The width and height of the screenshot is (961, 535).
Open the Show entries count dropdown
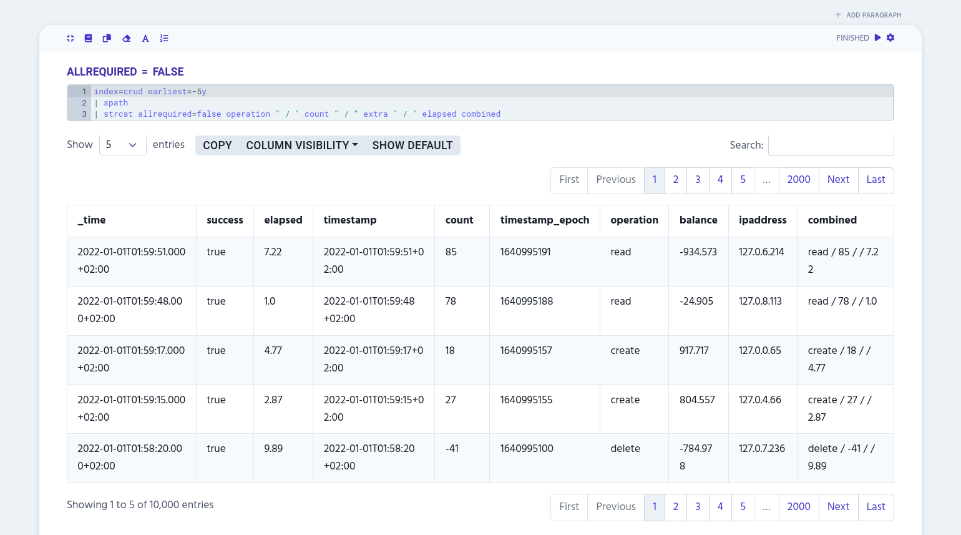click(122, 145)
